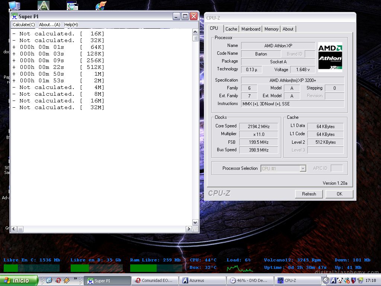Click Super PI vertical scrollbar thumb
Screen dimensions: 381x286
click(x=195, y=38)
